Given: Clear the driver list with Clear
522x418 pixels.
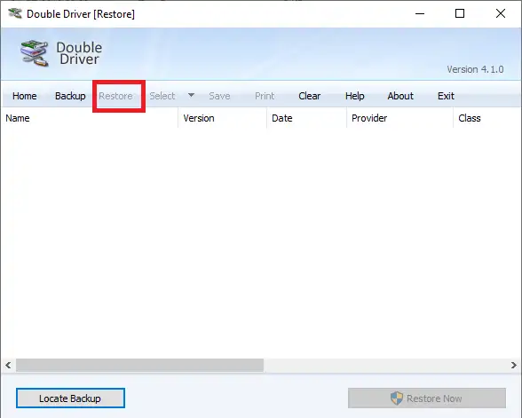Looking at the screenshot, I should (309, 96).
